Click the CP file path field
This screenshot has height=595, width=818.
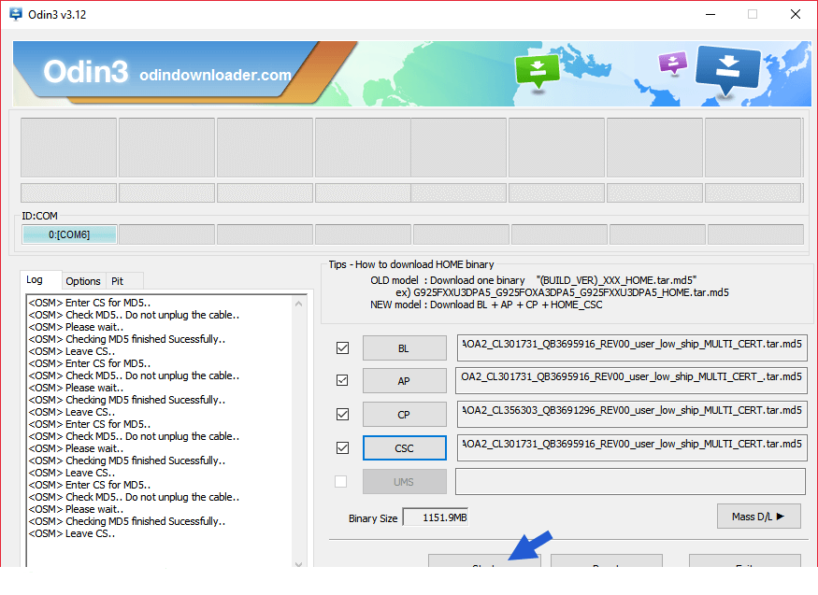632,414
